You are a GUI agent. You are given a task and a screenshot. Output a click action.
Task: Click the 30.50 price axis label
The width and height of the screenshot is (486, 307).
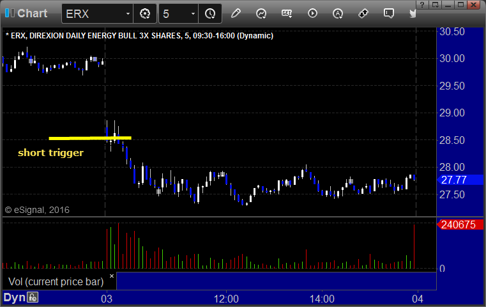click(x=452, y=32)
